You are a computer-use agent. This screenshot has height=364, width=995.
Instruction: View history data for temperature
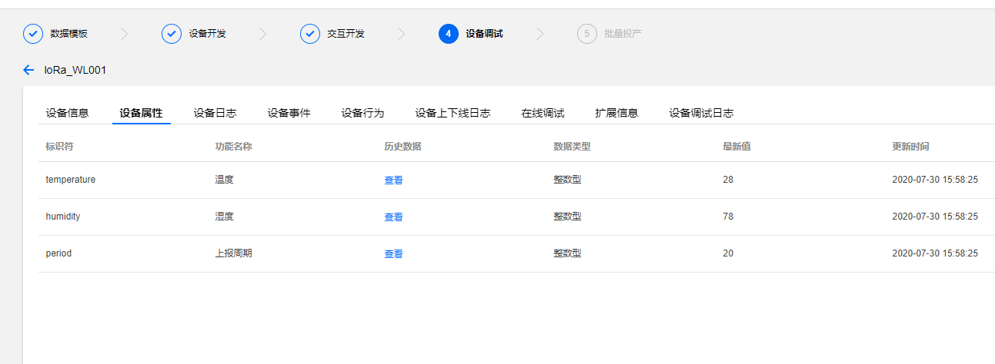point(393,180)
